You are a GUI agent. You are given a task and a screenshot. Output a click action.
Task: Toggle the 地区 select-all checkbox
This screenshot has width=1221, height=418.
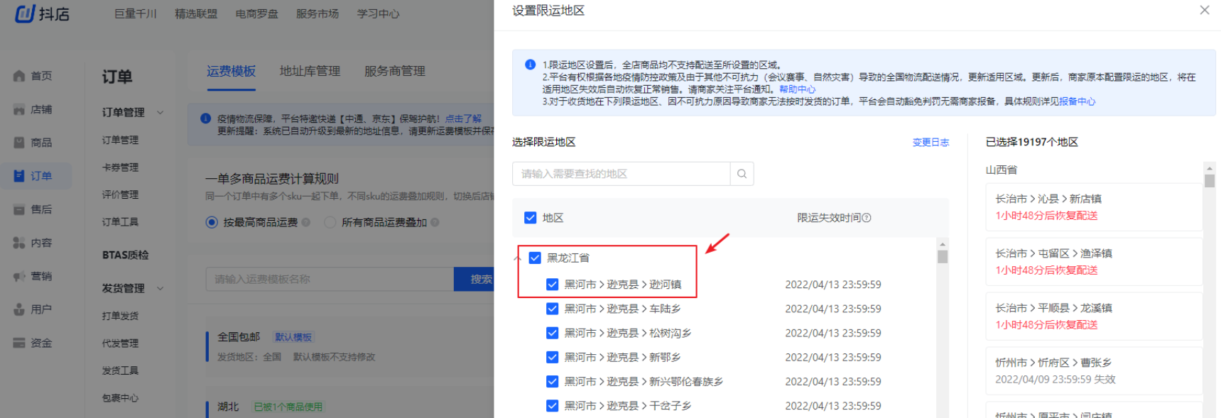tap(530, 218)
